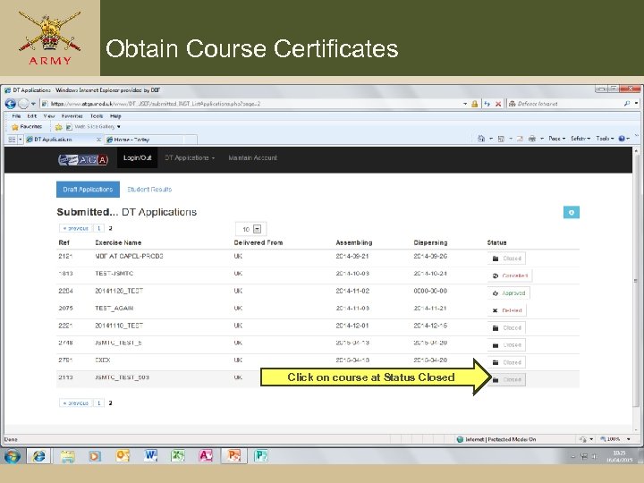The height and width of the screenshot is (483, 644).
Task: Open Internet Explorer from the taskbar
Action: [x=38, y=456]
